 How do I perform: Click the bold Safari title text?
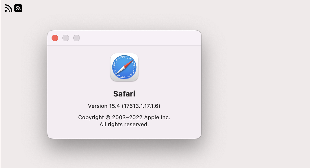tap(124, 94)
